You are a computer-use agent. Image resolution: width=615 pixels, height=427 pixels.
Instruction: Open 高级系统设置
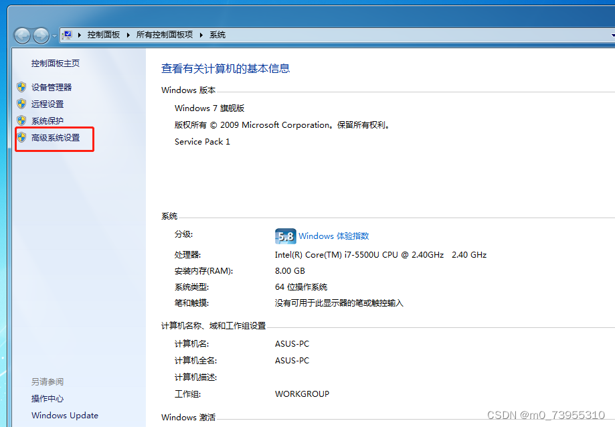pos(56,138)
